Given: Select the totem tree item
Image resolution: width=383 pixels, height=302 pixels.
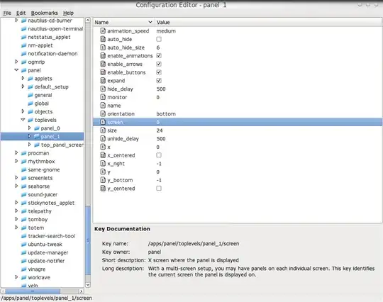Looking at the screenshot, I should (36, 228).
